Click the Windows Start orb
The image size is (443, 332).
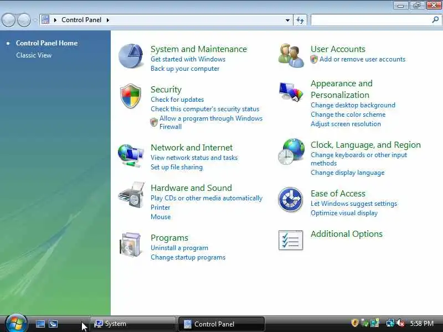tap(16, 323)
